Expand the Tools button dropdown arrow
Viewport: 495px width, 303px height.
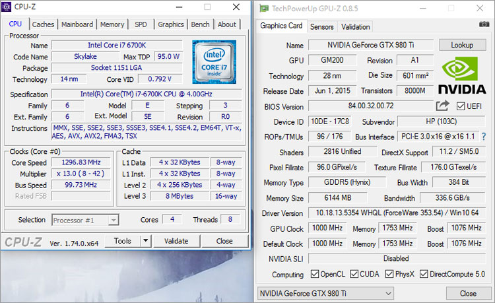[145, 241]
